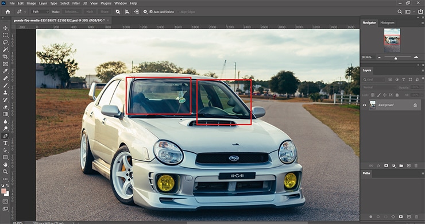Open pen options gear dropdown
Screen dimensions: 425x224
pyautogui.click(x=145, y=11)
